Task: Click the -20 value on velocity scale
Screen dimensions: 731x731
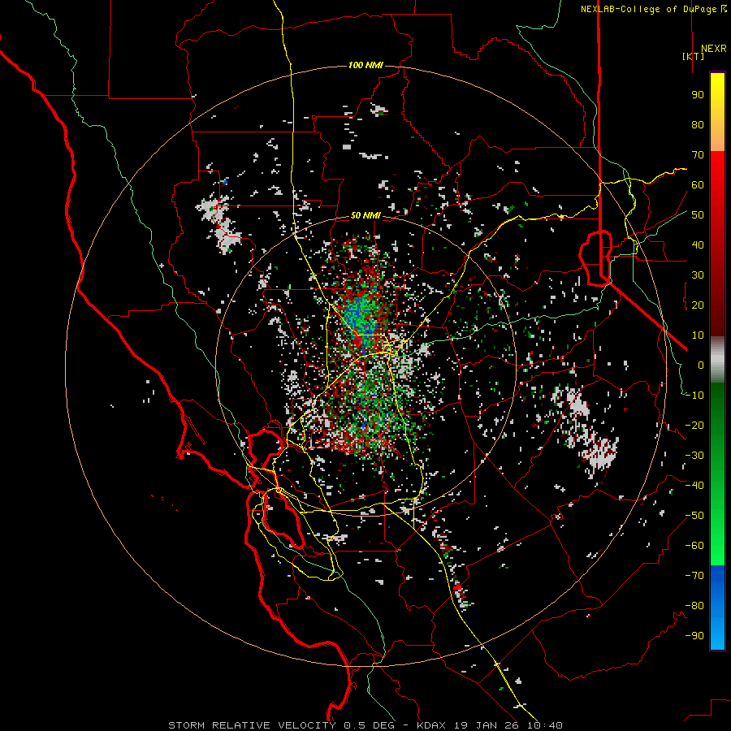Action: [694, 425]
